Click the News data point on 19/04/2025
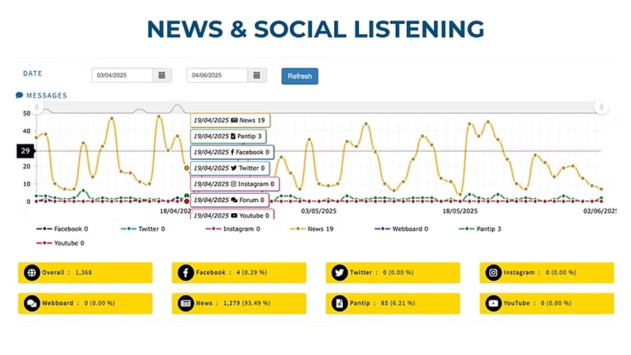Screen dimensions: 631x355 187,168
